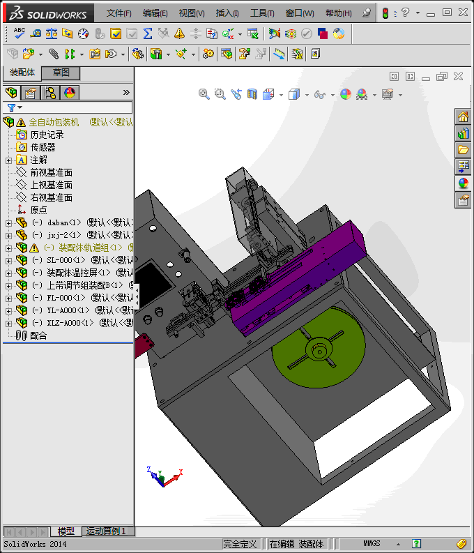Click the Sigma equations icon

pos(148,34)
